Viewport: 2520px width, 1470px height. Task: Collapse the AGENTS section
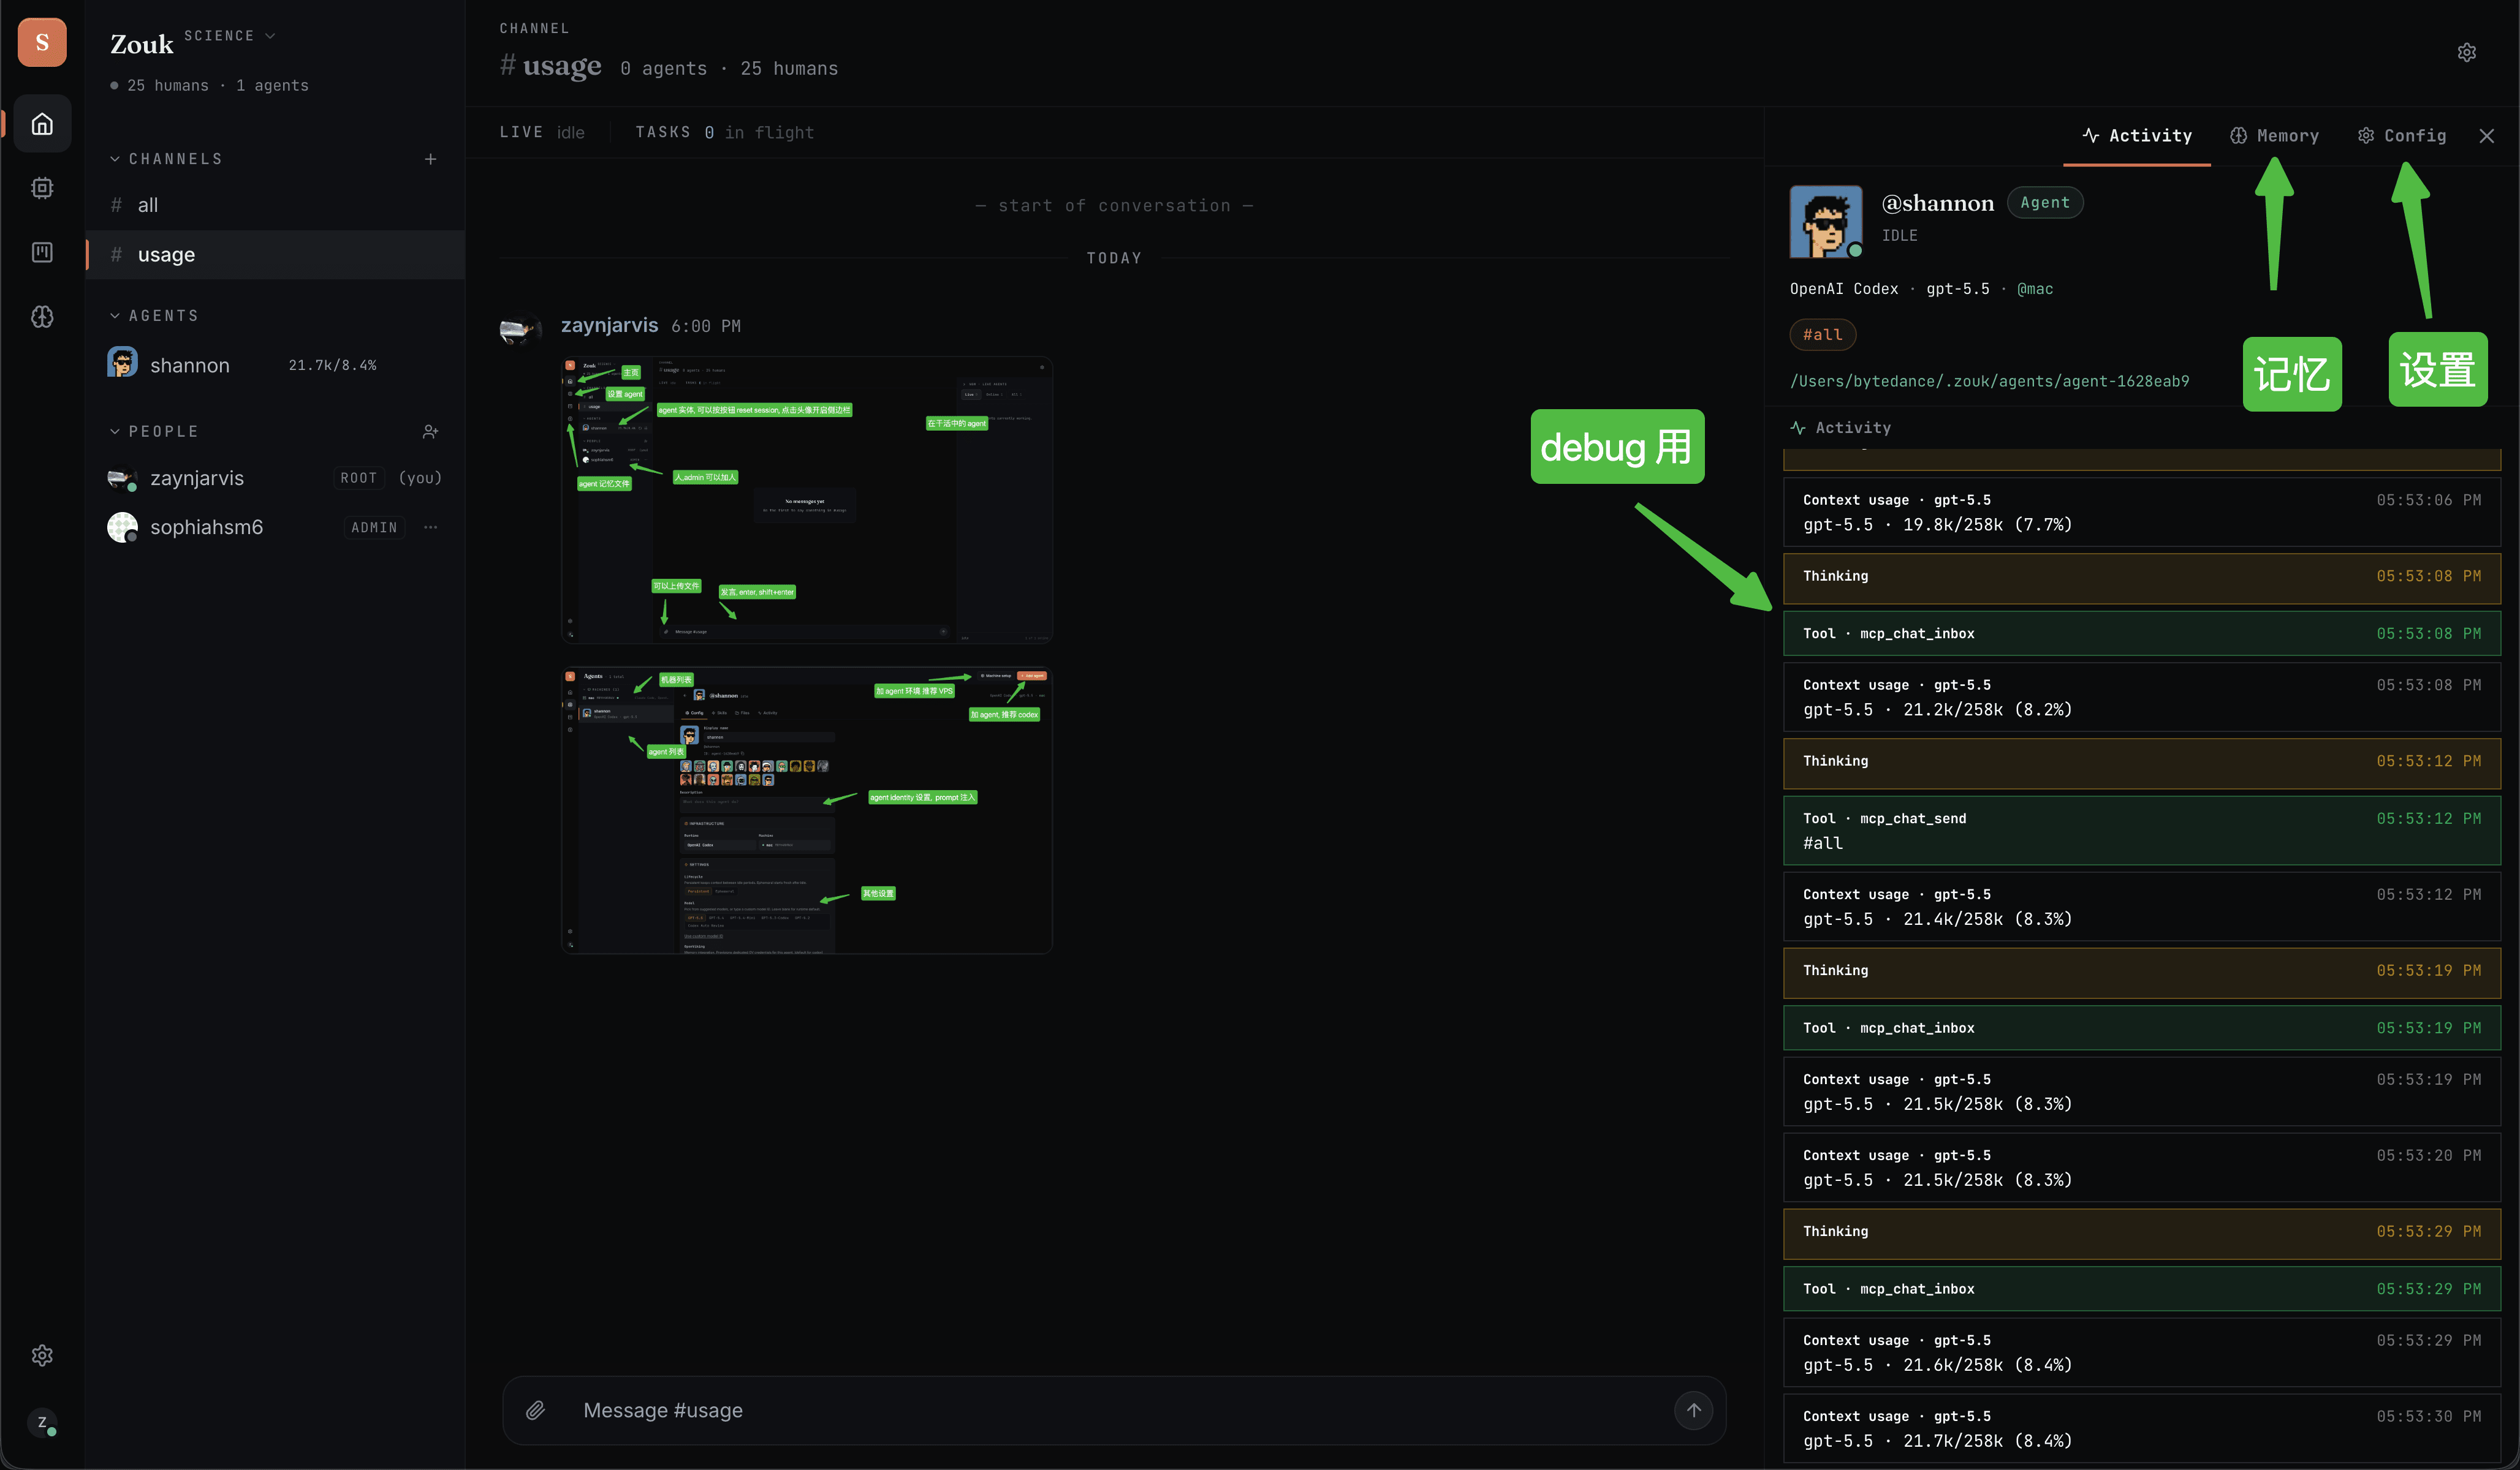point(115,316)
